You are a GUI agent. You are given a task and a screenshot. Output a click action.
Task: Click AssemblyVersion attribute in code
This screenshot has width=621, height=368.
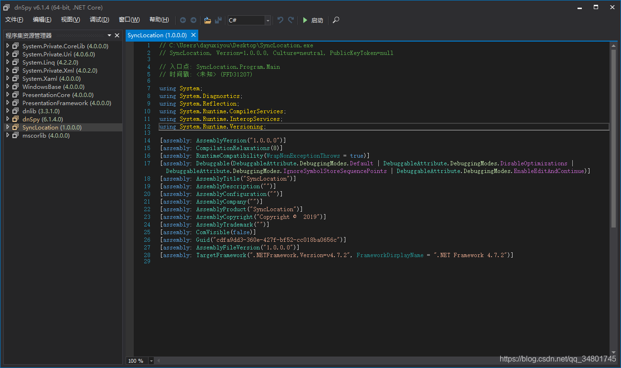click(221, 141)
